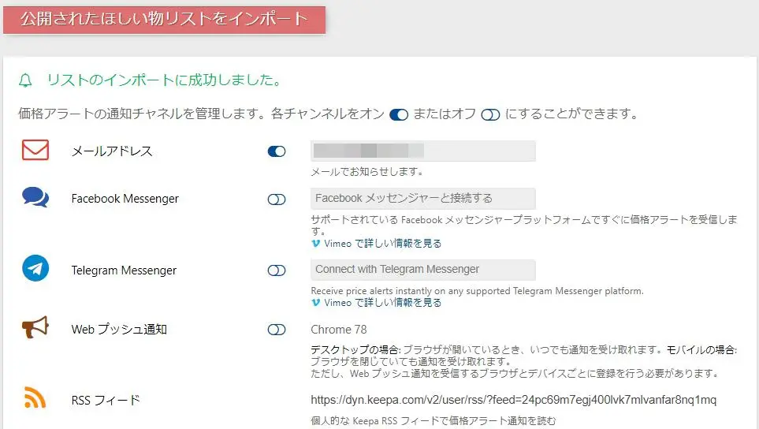Click the green notification bell icon
Viewport: 759px width, 429px height.
(25, 80)
